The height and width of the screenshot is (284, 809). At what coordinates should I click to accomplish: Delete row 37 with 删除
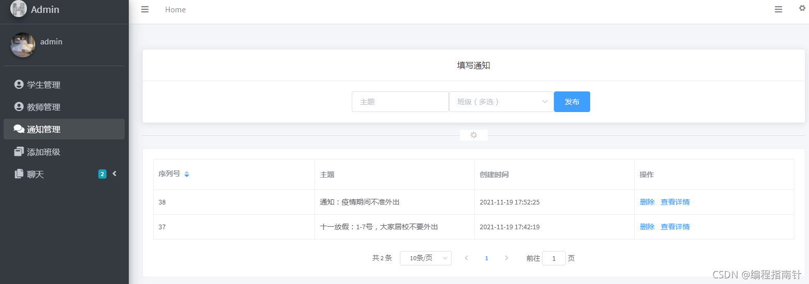tap(647, 227)
